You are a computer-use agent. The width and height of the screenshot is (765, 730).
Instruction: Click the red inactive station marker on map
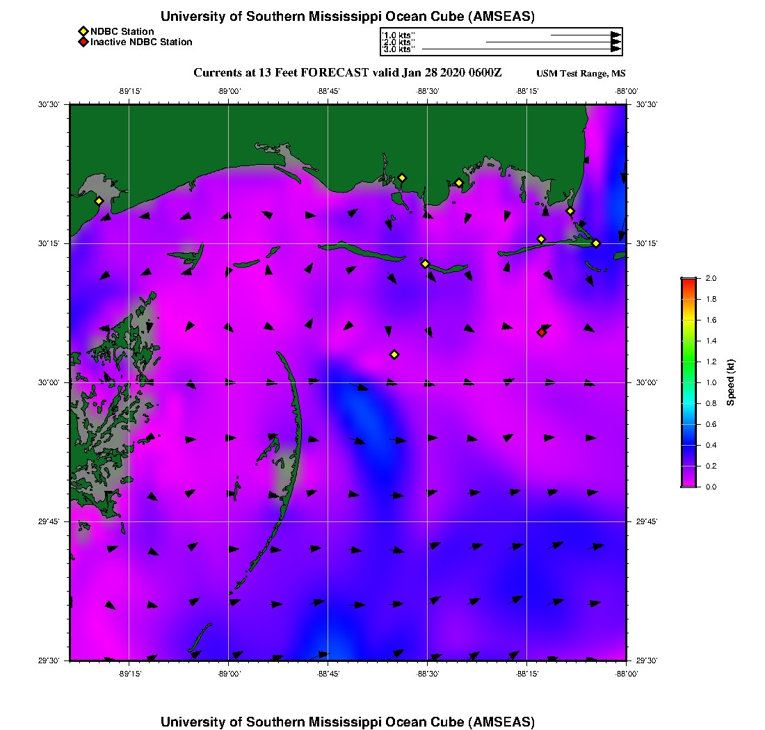(x=542, y=332)
